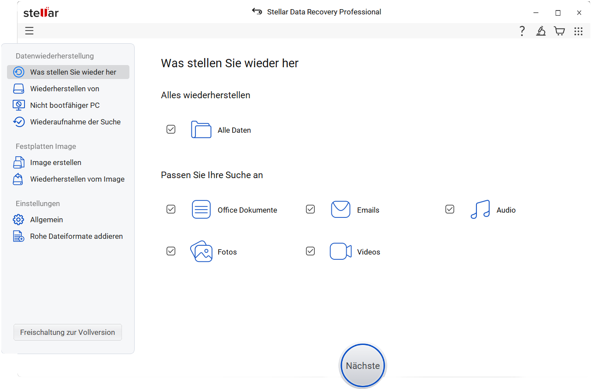Screen dimensions: 591x389
Task: Uncheck the Emails checkbox
Action: [310, 210]
